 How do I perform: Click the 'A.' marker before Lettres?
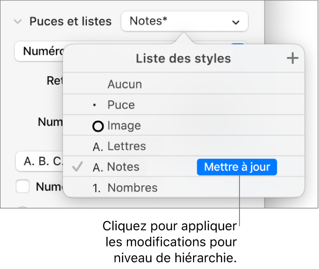tap(98, 147)
